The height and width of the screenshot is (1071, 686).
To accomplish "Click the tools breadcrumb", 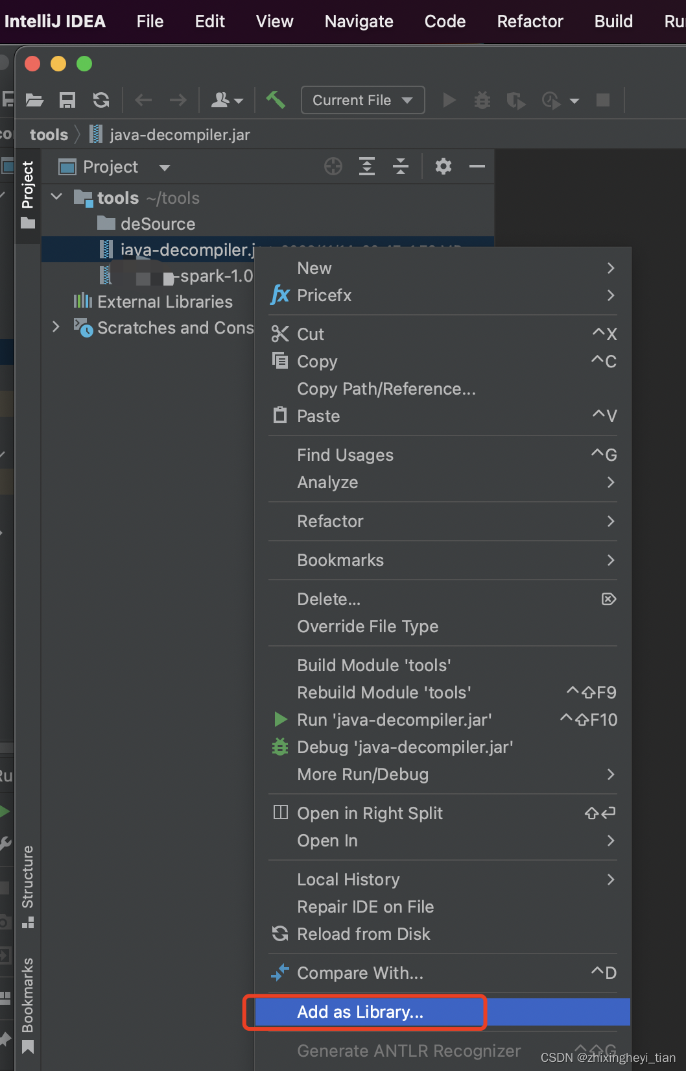I will [x=49, y=134].
